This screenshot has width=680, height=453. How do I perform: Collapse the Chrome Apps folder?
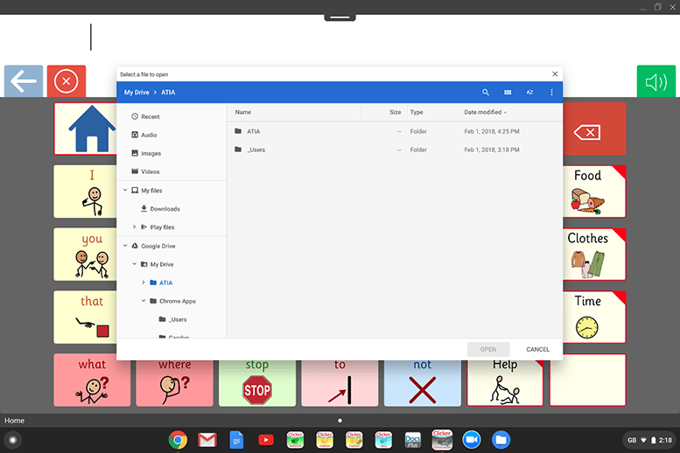pos(143,301)
